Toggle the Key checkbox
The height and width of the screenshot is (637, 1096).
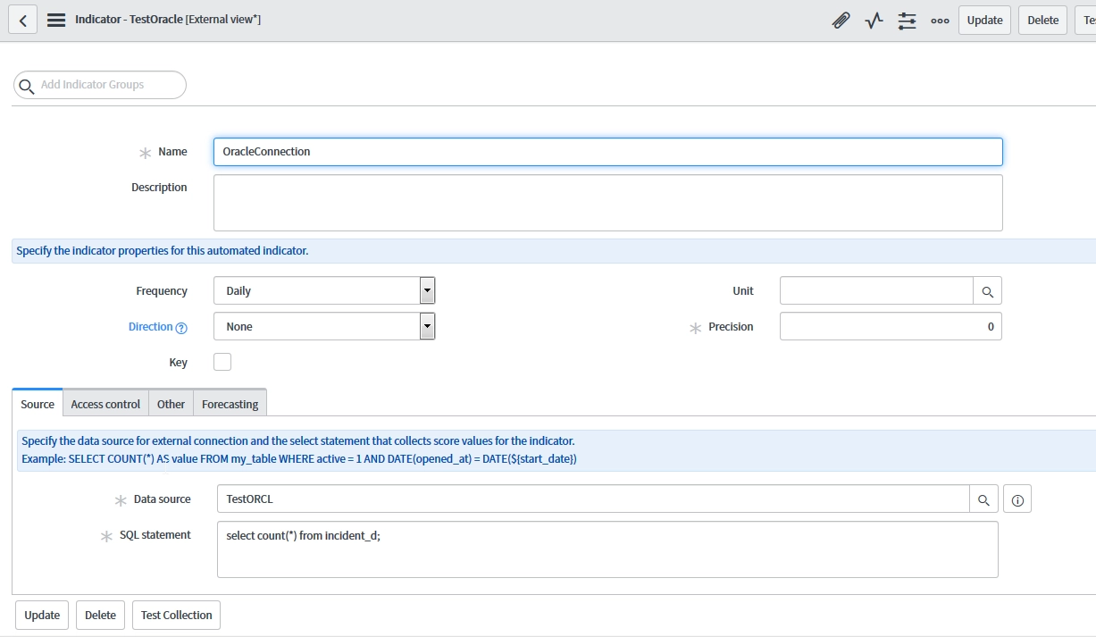click(221, 361)
